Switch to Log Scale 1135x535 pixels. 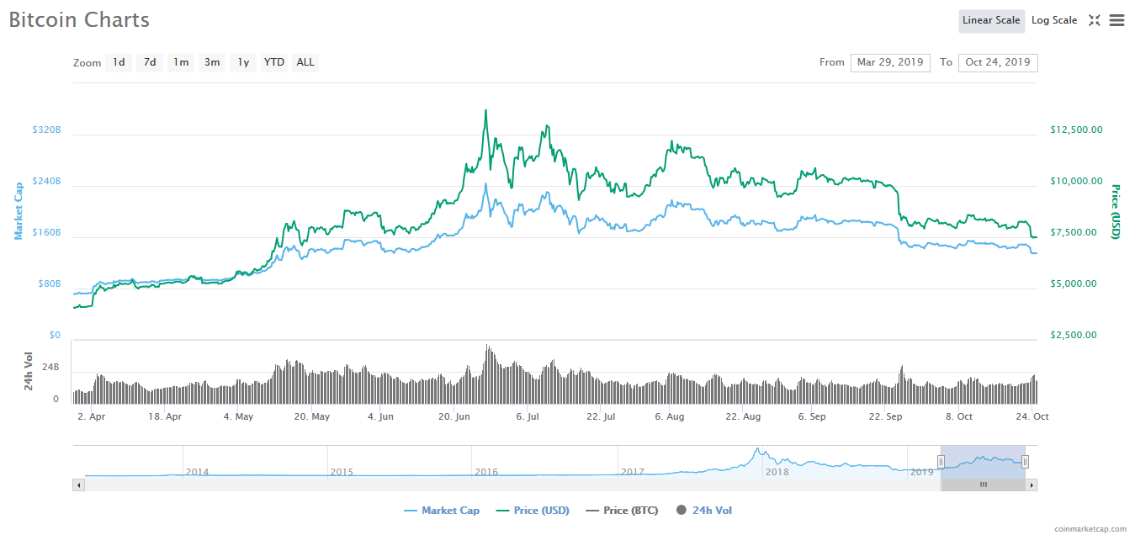coord(1054,20)
